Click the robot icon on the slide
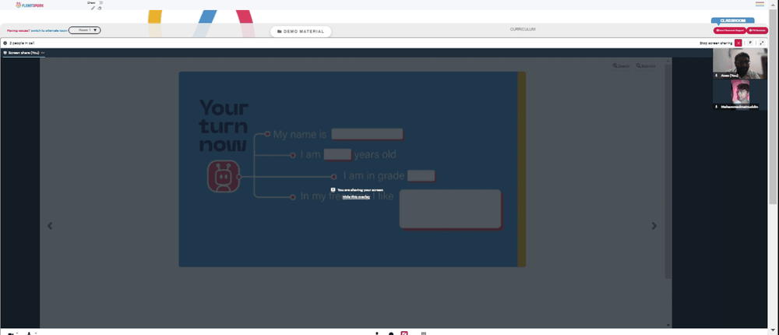 click(224, 176)
